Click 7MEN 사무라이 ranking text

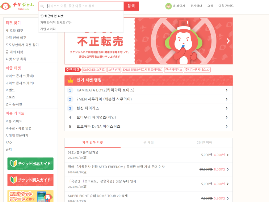click(104, 99)
